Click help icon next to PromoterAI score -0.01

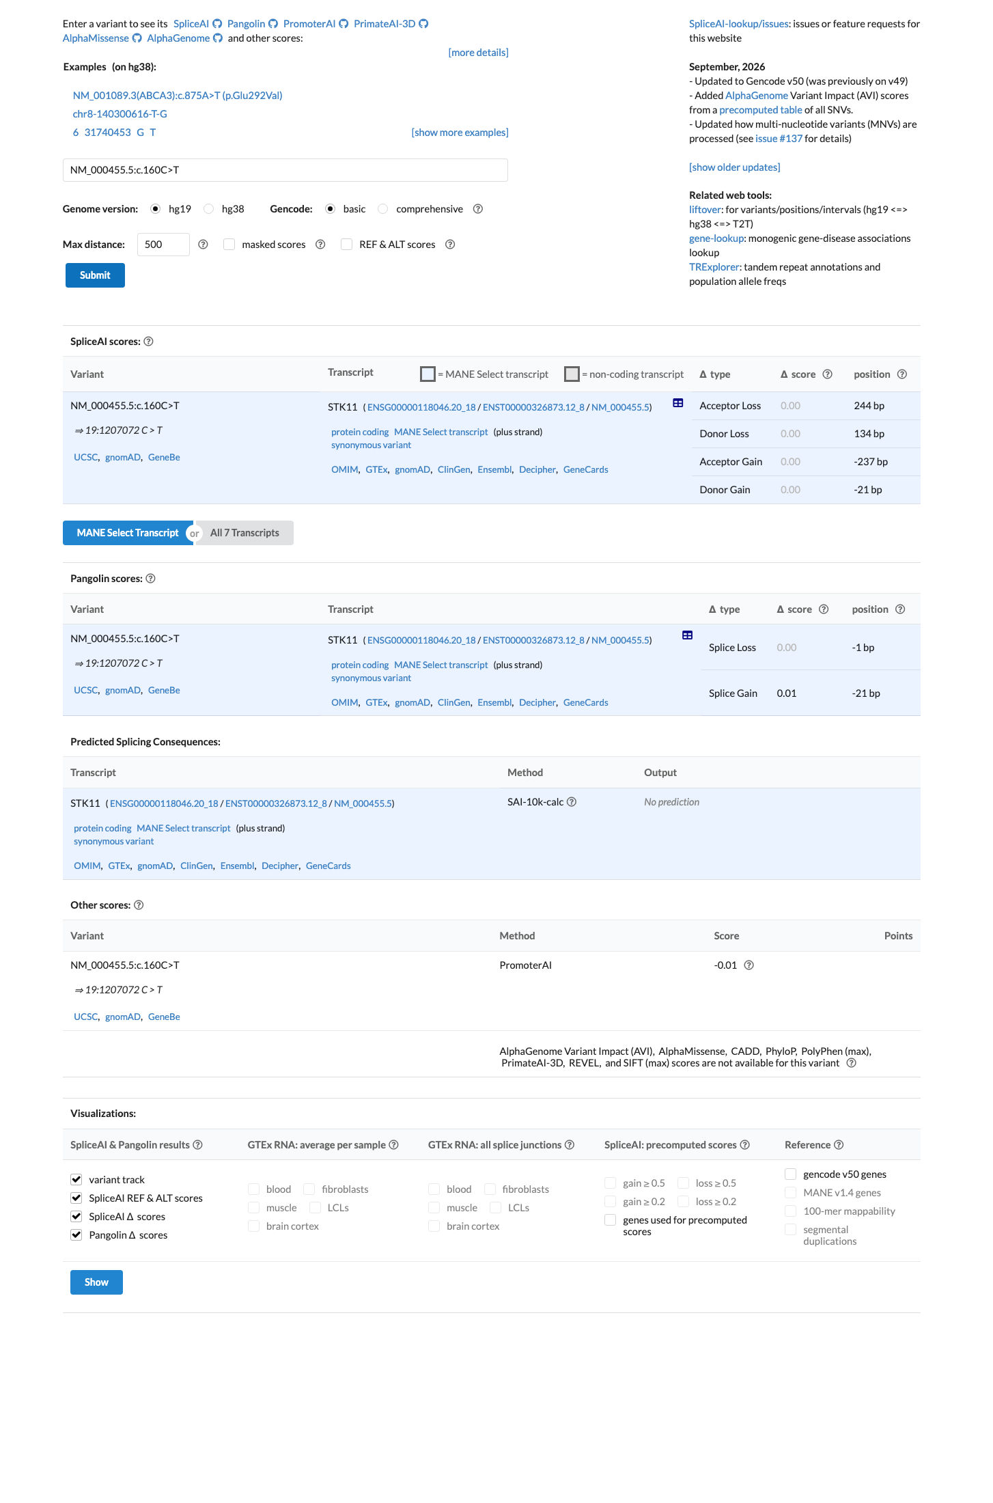click(x=749, y=965)
